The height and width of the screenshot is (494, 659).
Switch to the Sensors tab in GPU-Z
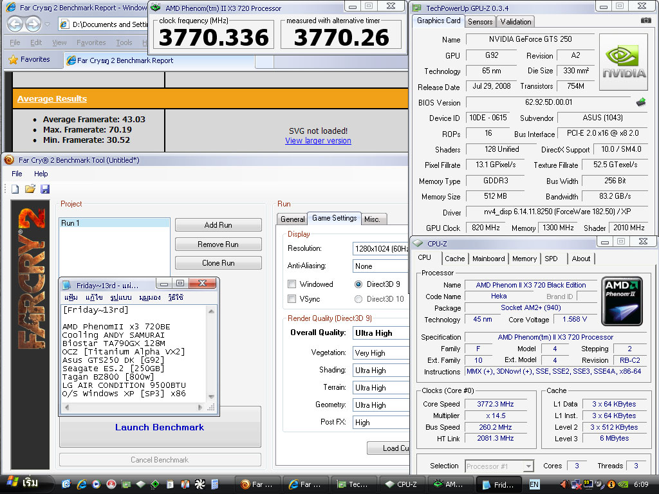(x=480, y=21)
